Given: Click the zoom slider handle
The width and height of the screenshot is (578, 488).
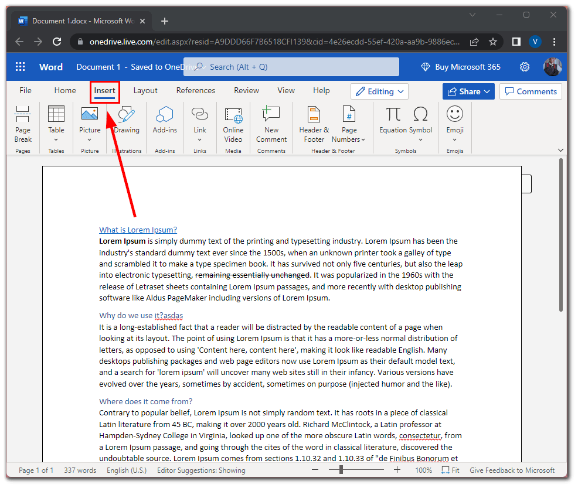Looking at the screenshot, I should [x=341, y=470].
